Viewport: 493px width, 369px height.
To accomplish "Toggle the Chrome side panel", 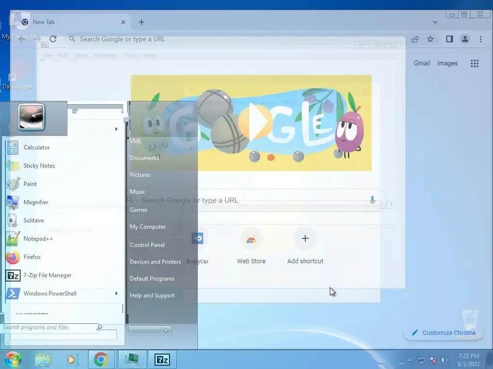I will click(x=450, y=39).
